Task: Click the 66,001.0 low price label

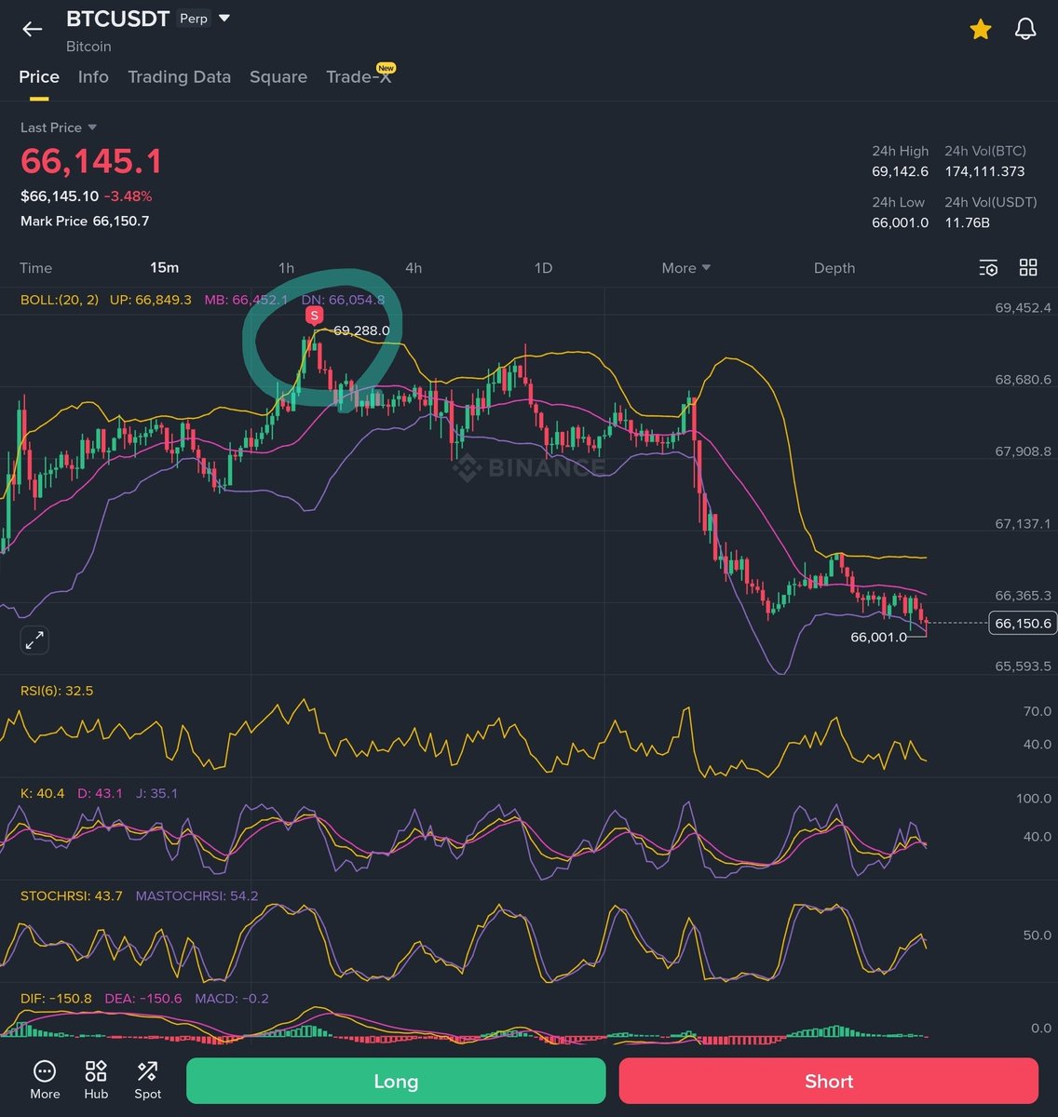Action: point(878,638)
